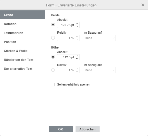The height and width of the screenshot is (136, 148).
Task: Decrease Breite absolute value with down arrow
Action: pyautogui.click(x=77, y=26)
